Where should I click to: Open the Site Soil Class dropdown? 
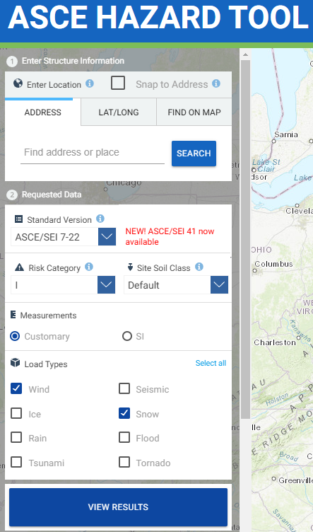[219, 284]
